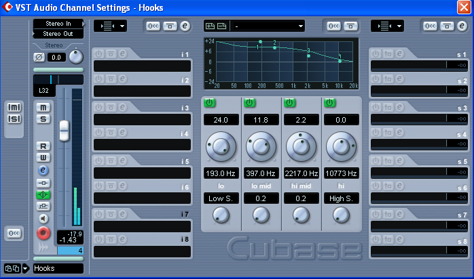Click the store EQ preset icon
Viewport: 474px width, 279px height.
click(210, 26)
